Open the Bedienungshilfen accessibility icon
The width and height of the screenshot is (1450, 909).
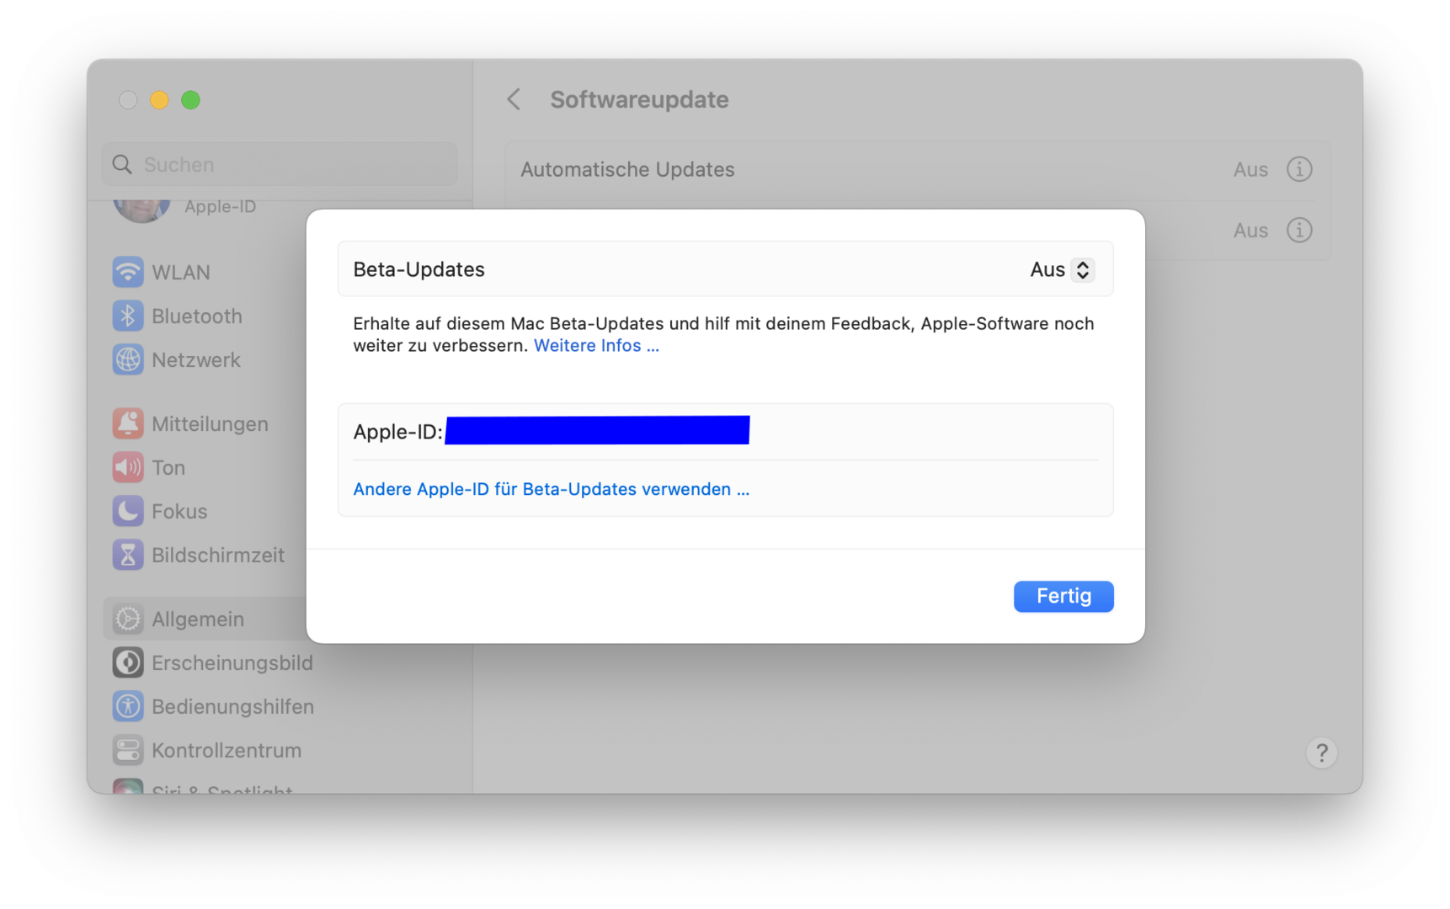point(128,706)
